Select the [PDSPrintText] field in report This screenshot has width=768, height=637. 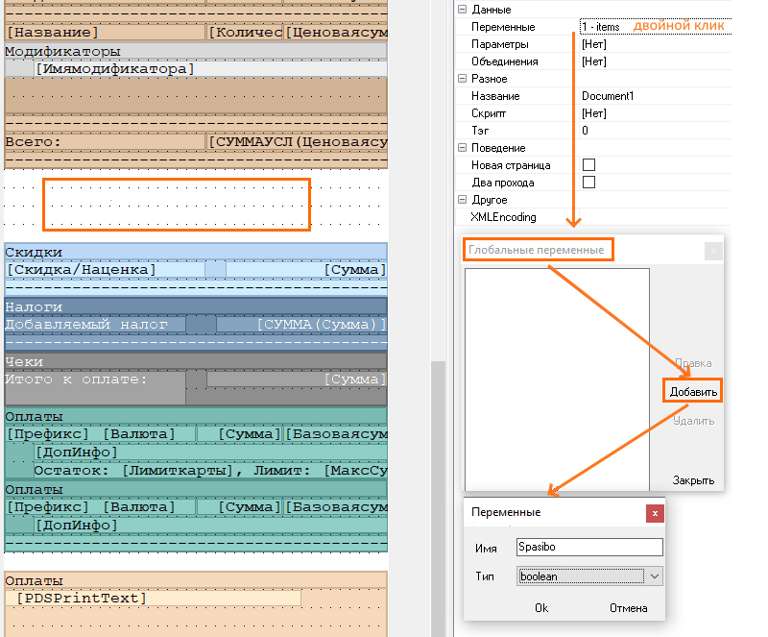[82, 599]
